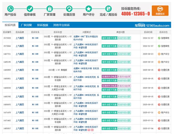The image size is (177, 134).
Task: Click 上汽集团 brand in row 1573866
Action: [20, 46]
